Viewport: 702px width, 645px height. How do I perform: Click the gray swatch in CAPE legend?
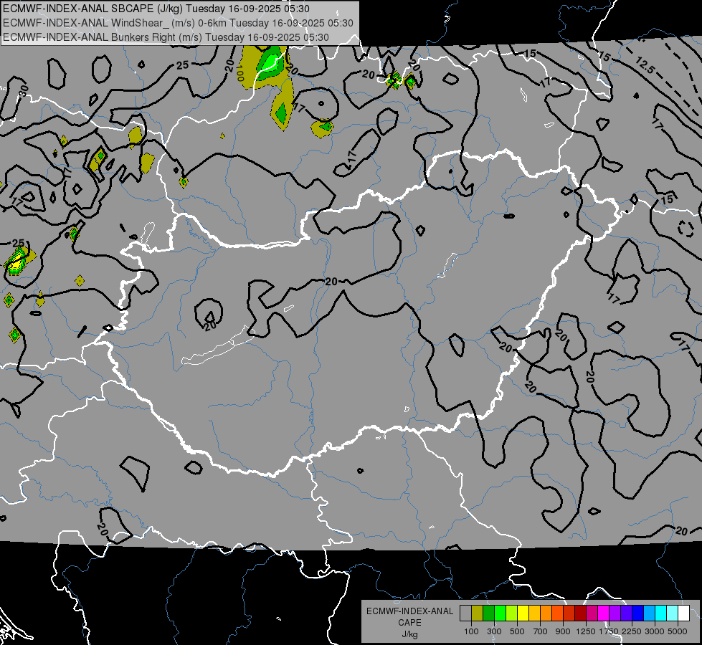[465, 613]
